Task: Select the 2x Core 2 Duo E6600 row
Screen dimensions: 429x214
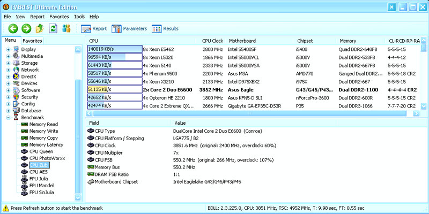Action: [x=253, y=90]
